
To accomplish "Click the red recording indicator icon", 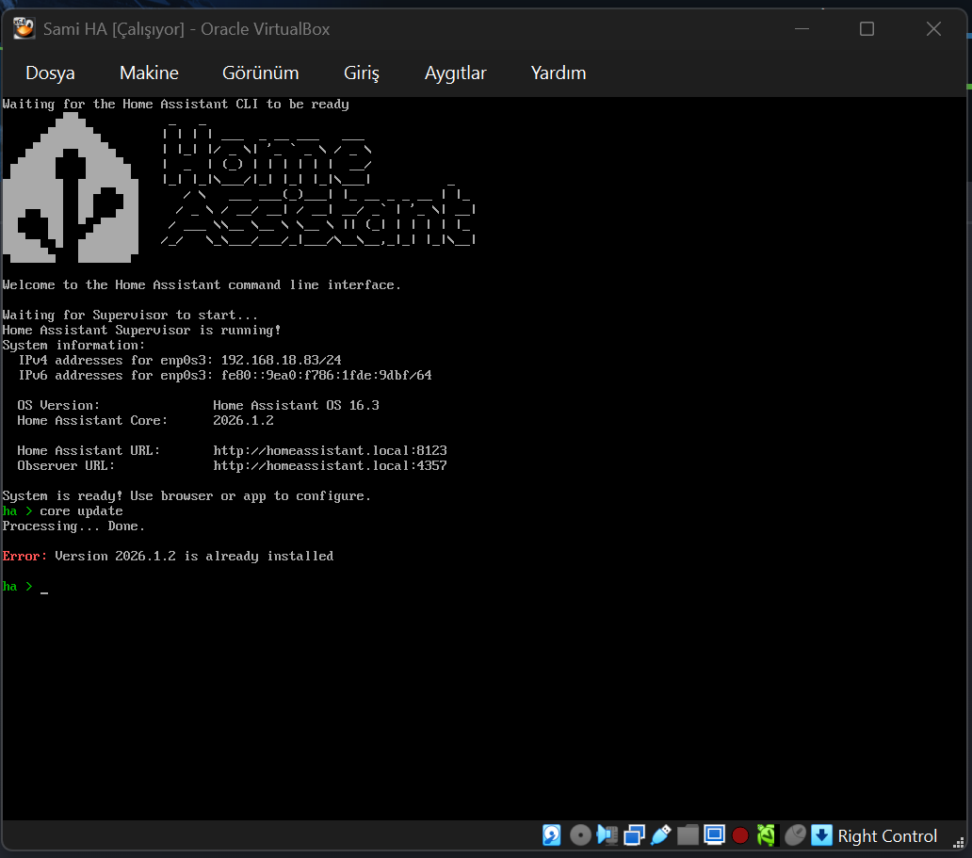I will pyautogui.click(x=740, y=835).
